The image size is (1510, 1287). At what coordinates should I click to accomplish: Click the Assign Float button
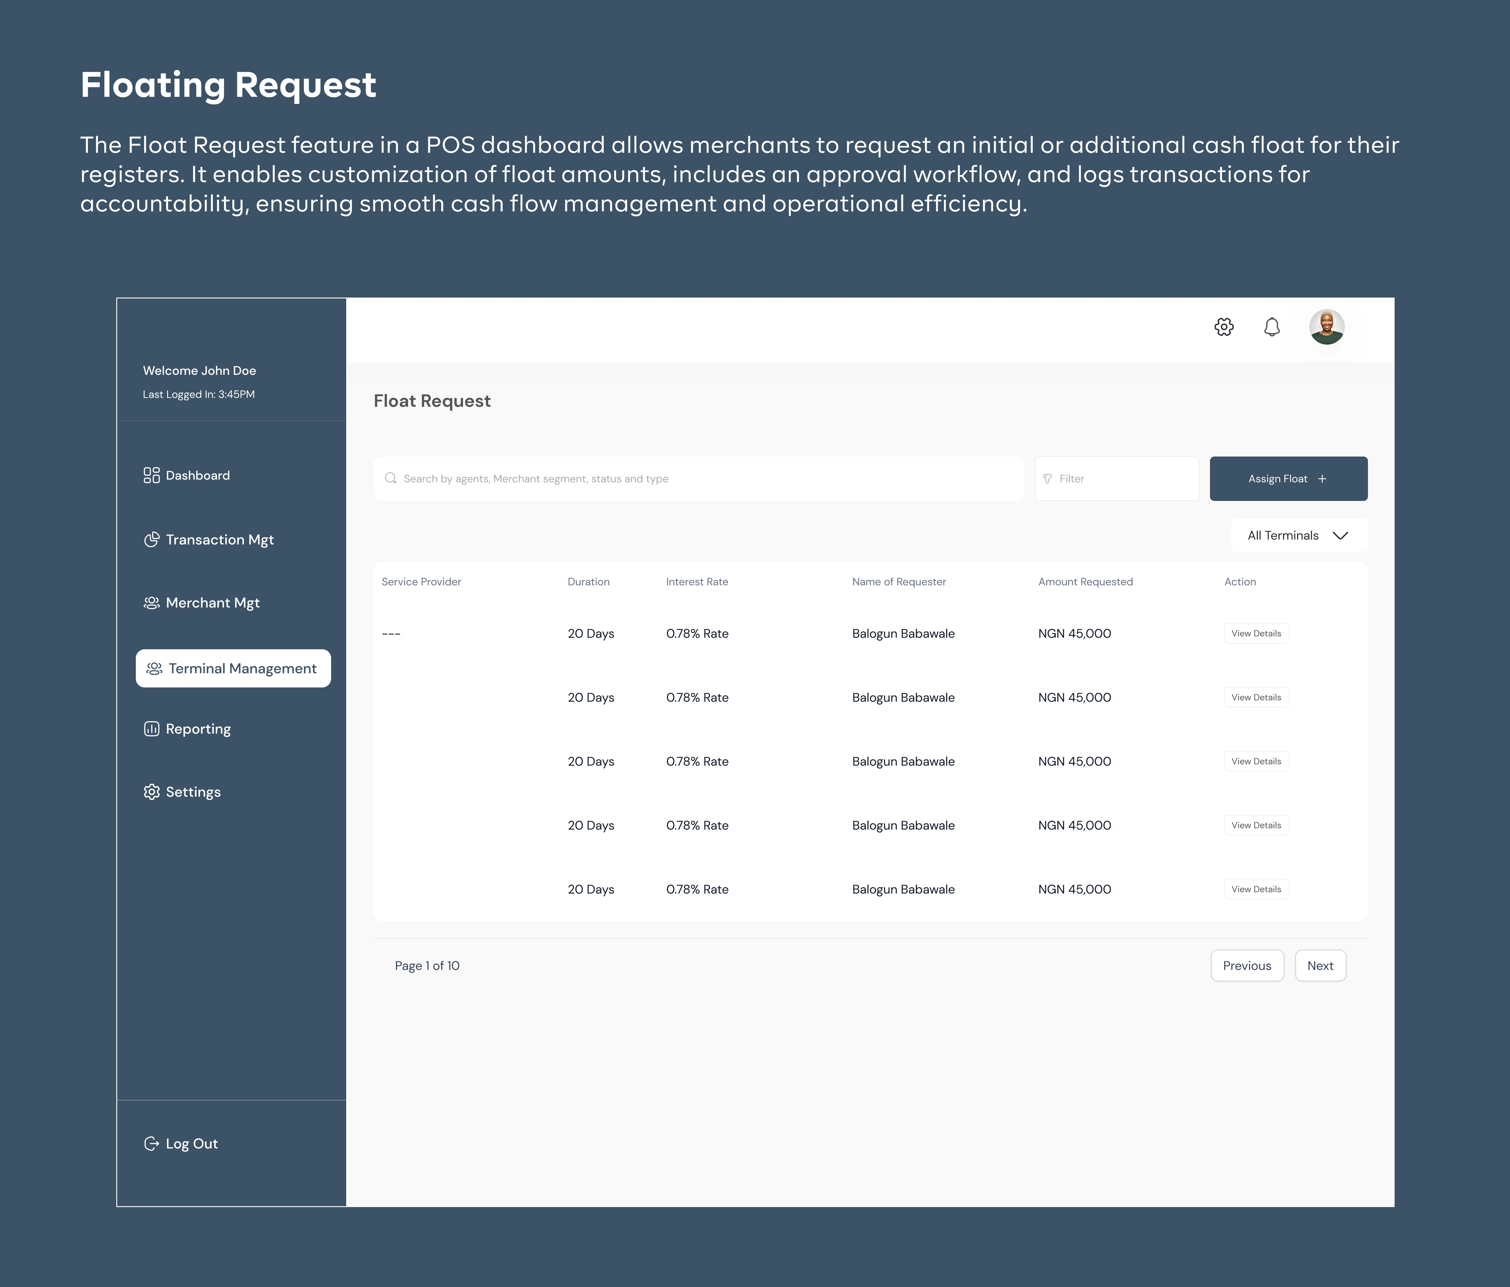(x=1288, y=478)
